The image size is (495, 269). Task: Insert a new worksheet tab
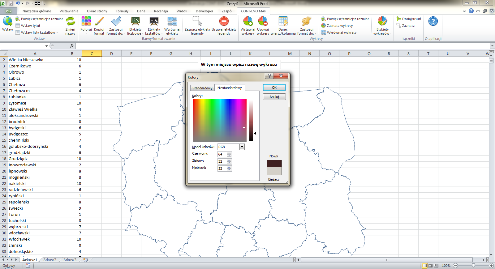pos(86,260)
